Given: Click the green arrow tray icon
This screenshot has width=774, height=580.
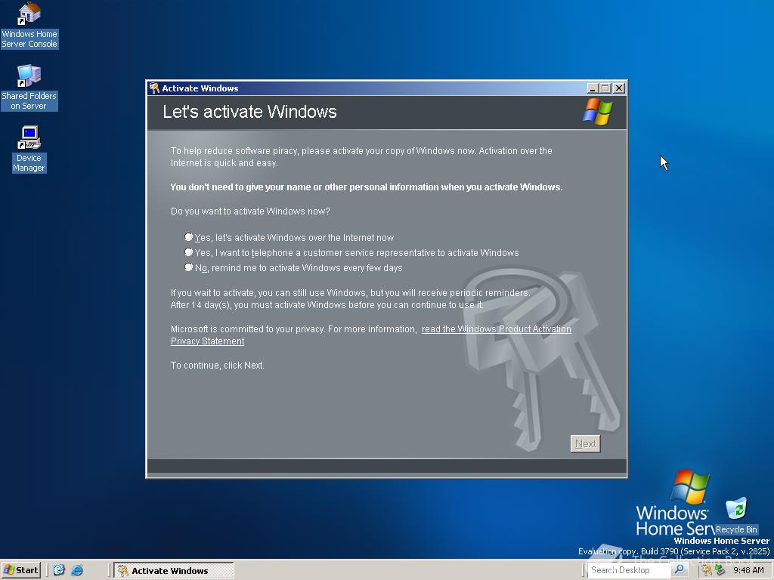Looking at the screenshot, I should click(x=720, y=570).
